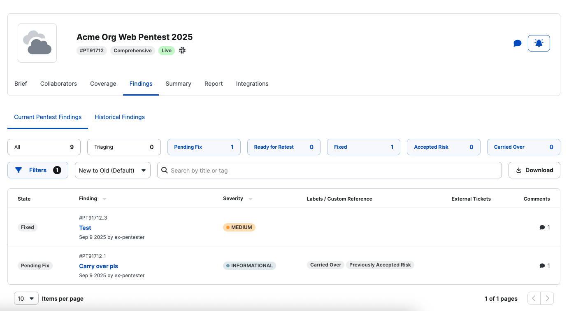Click the cloud pentest logo thumbnail
569x311 pixels.
[37, 43]
